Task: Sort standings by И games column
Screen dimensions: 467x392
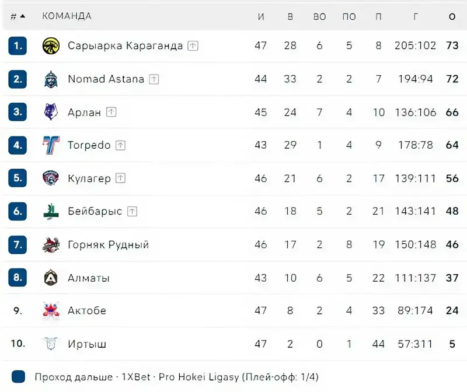Action: tap(261, 16)
